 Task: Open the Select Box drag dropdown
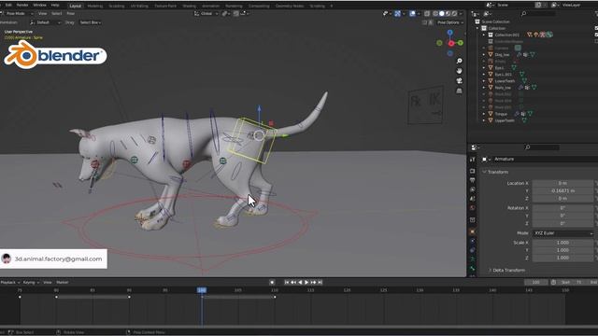pos(90,22)
